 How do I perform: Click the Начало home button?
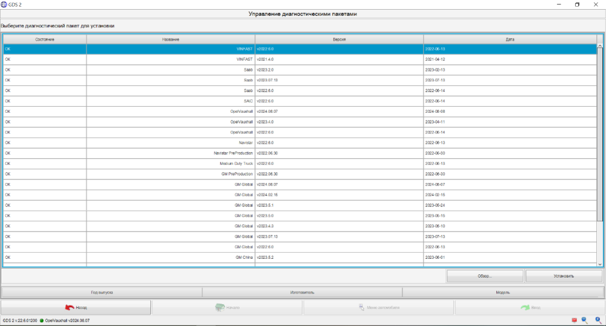227,307
